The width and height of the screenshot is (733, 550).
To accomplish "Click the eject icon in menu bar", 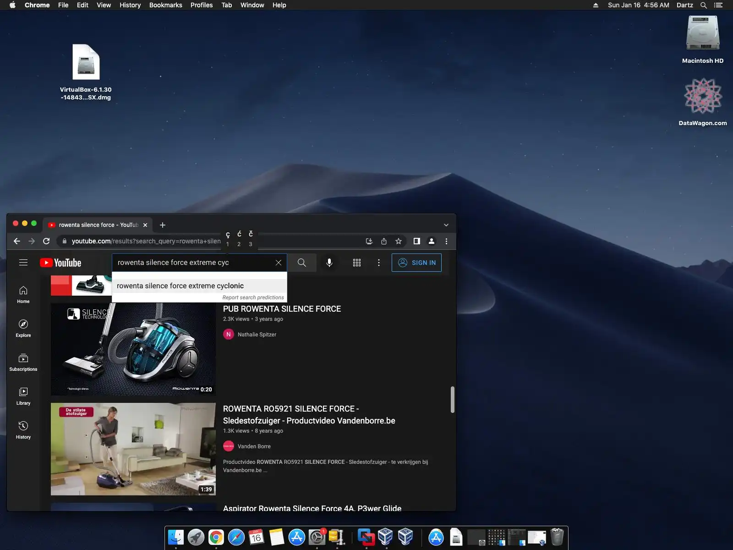I will (x=596, y=5).
